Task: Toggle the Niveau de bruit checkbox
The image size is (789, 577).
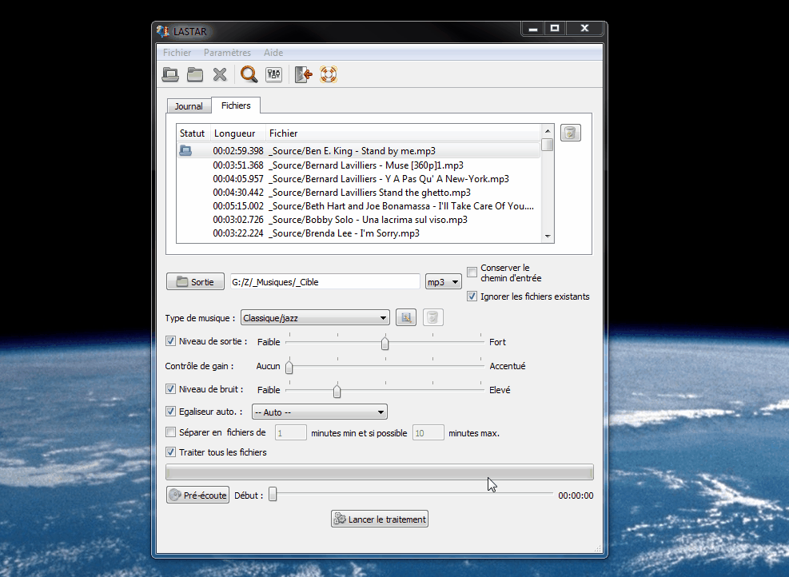Action: pos(170,389)
